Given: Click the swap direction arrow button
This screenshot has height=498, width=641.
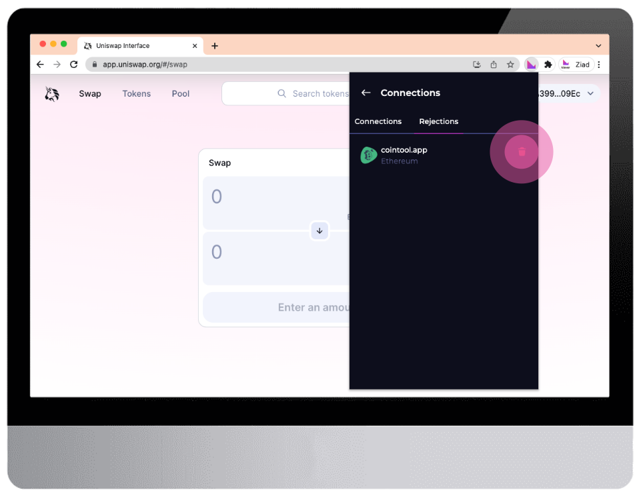Looking at the screenshot, I should pos(319,231).
